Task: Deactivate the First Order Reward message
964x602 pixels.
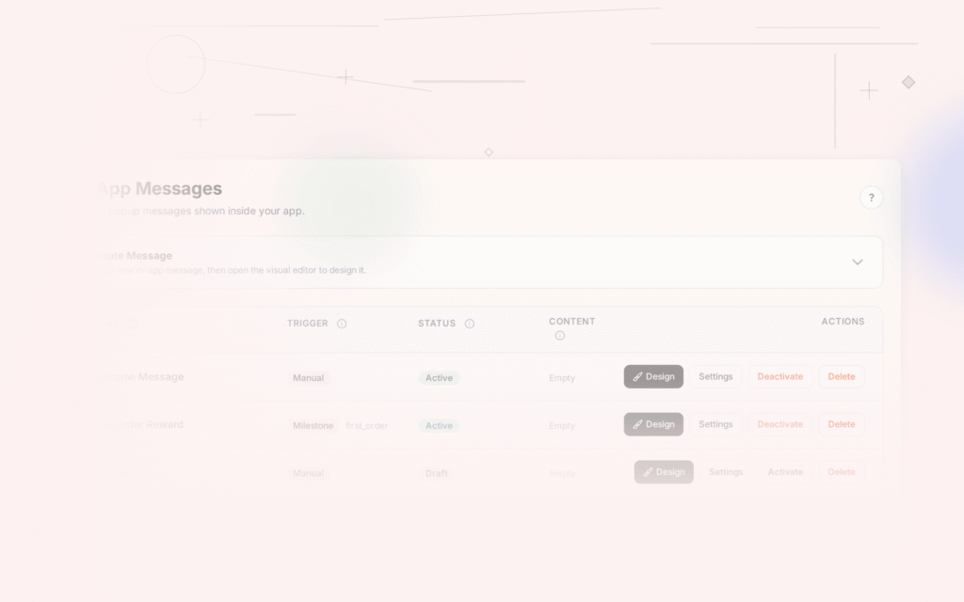Action: (779, 424)
